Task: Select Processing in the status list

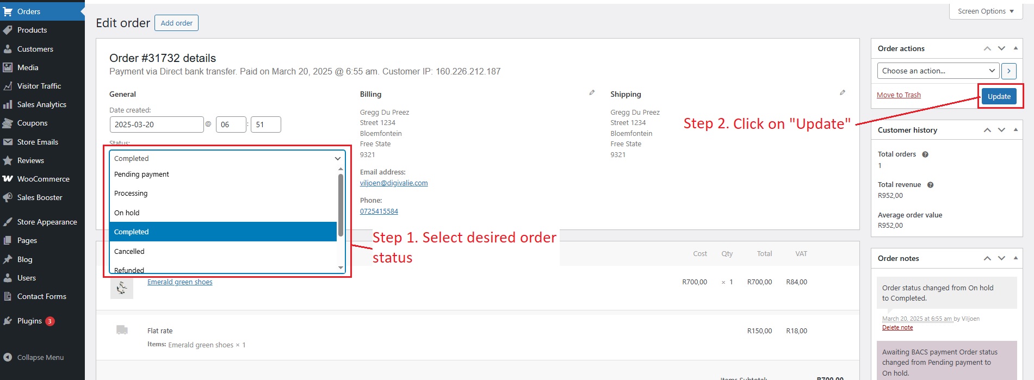Action: pos(131,194)
